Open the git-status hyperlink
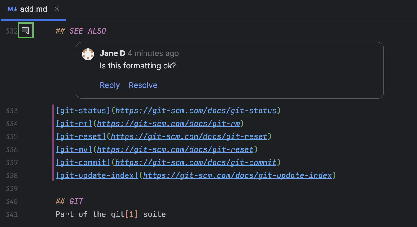 (x=83, y=110)
